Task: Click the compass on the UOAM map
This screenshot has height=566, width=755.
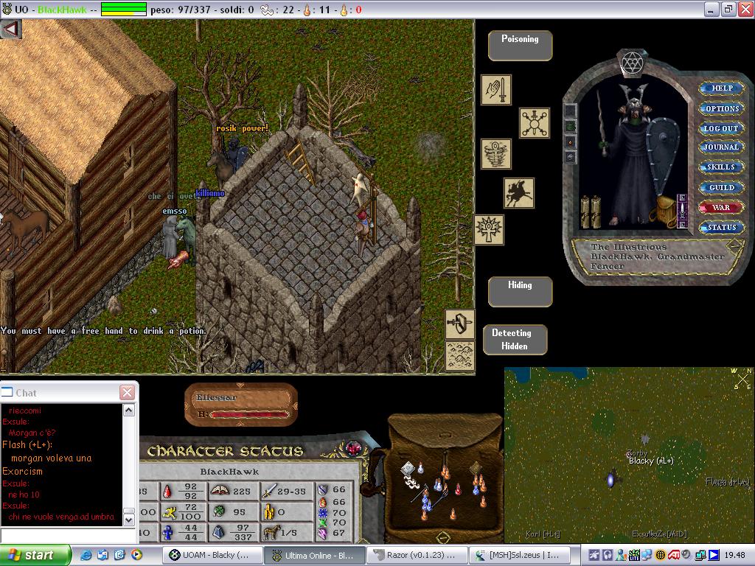Action: (742, 378)
